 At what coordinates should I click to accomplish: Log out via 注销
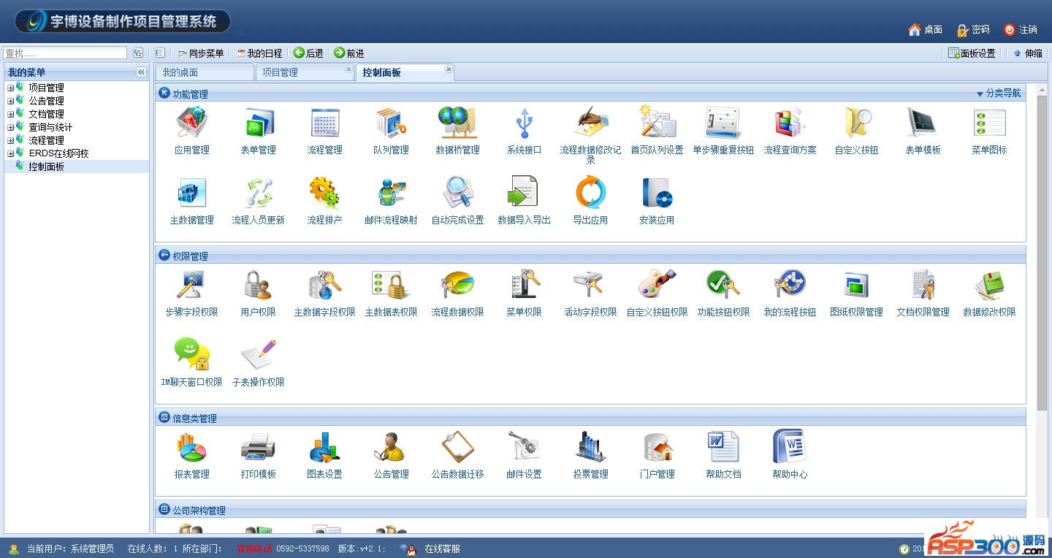click(1021, 30)
